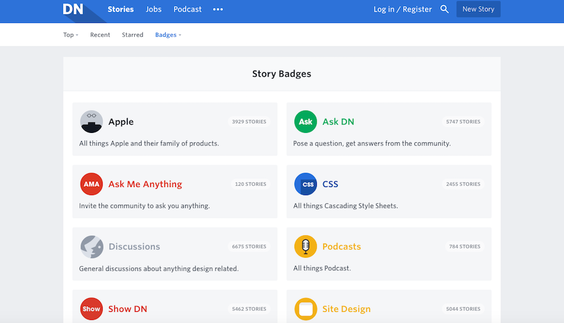Screen dimensions: 564x323
Task: Expand the Top sort dropdown
Action: click(71, 35)
